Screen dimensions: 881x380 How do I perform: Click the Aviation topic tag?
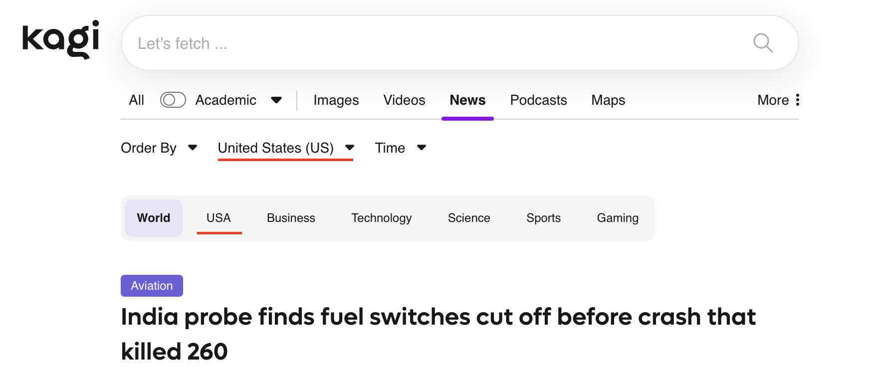point(152,286)
